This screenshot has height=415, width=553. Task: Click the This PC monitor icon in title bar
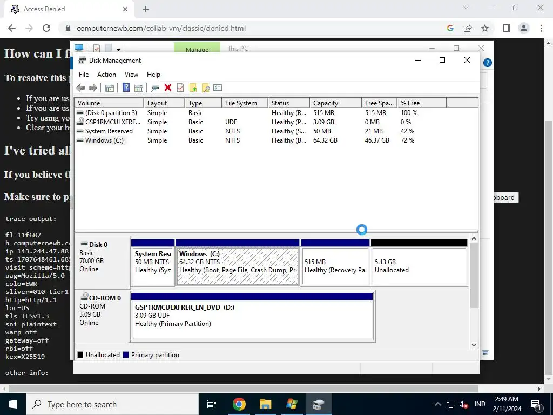[79, 48]
